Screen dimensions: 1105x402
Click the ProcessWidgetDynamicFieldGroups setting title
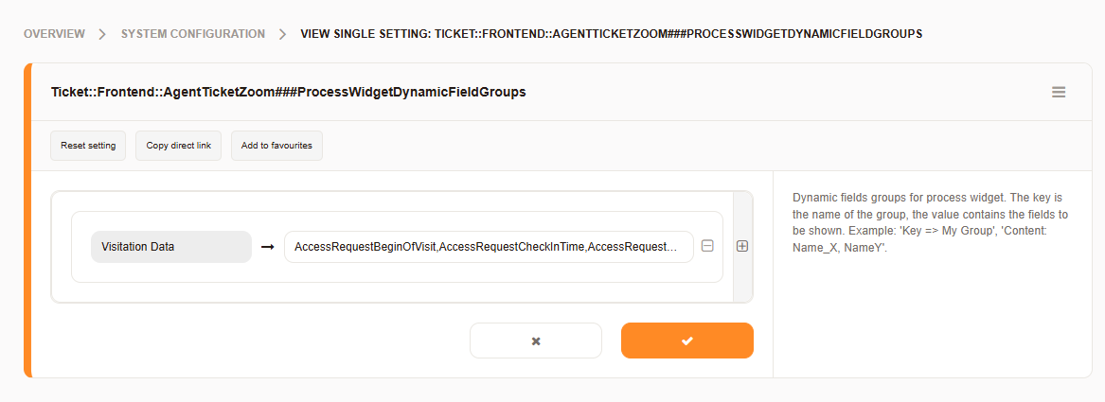click(x=288, y=93)
